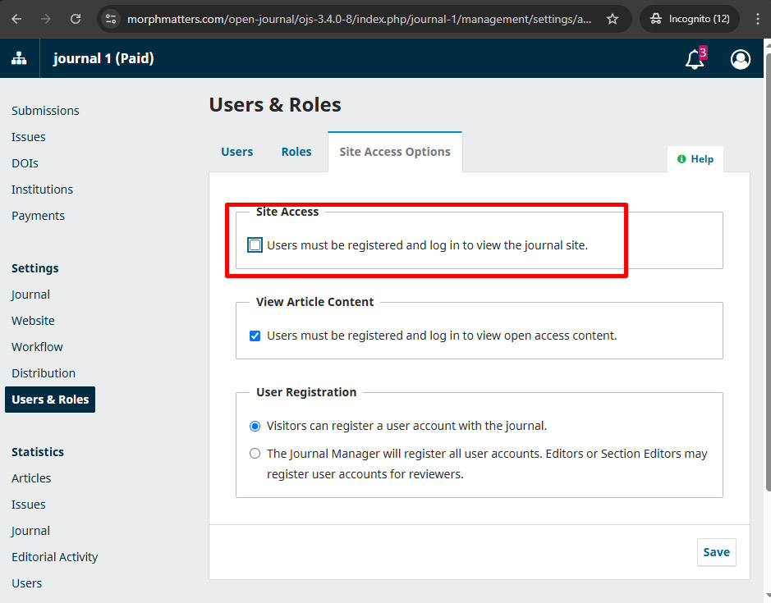Bookmark this page with the star
Viewport: 771px width, 603px height.
tap(613, 19)
